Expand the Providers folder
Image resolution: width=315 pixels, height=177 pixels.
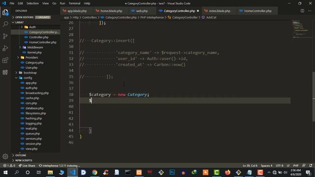[x=31, y=58]
